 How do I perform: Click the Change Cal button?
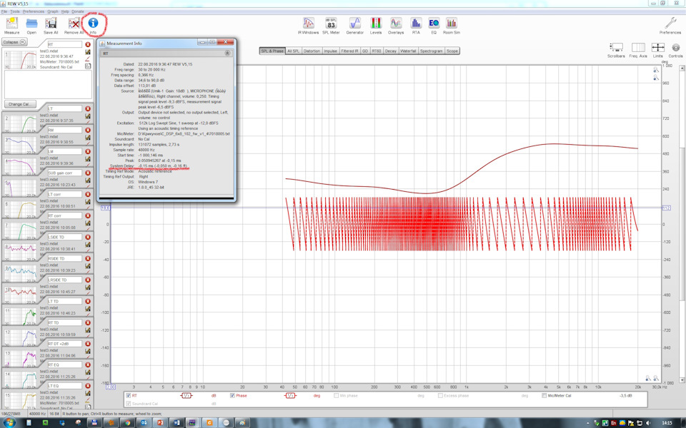coord(20,104)
